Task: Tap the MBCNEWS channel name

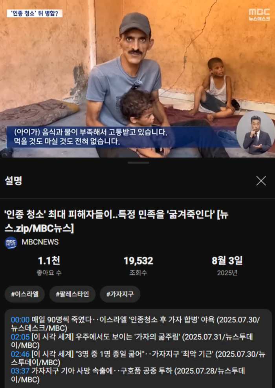Action: point(40,242)
